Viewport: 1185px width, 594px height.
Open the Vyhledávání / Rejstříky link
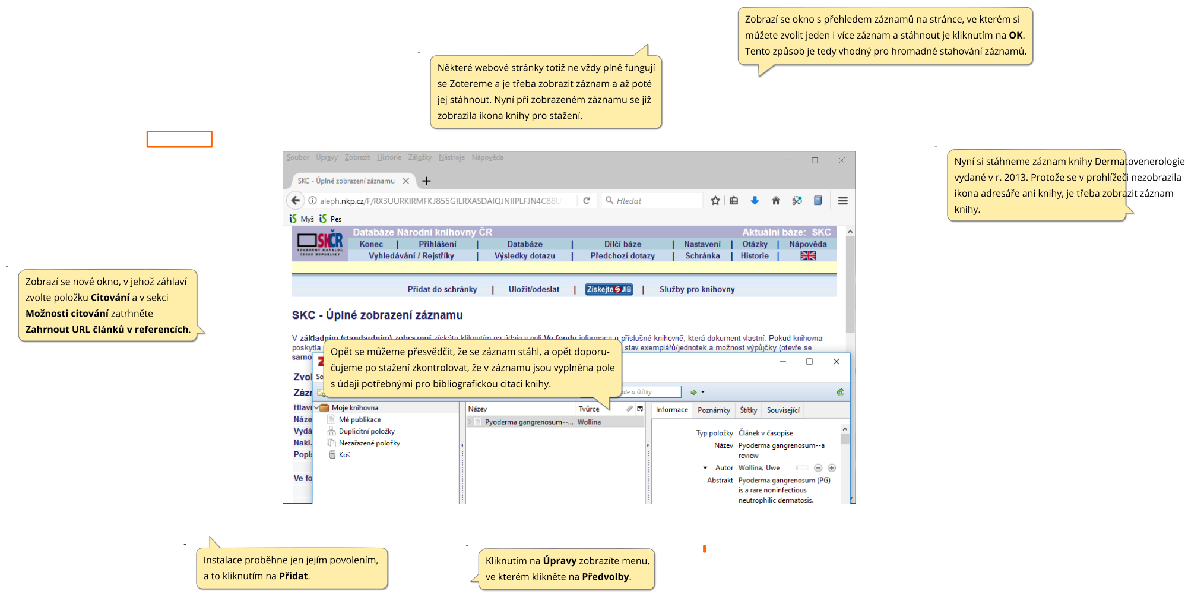click(411, 256)
